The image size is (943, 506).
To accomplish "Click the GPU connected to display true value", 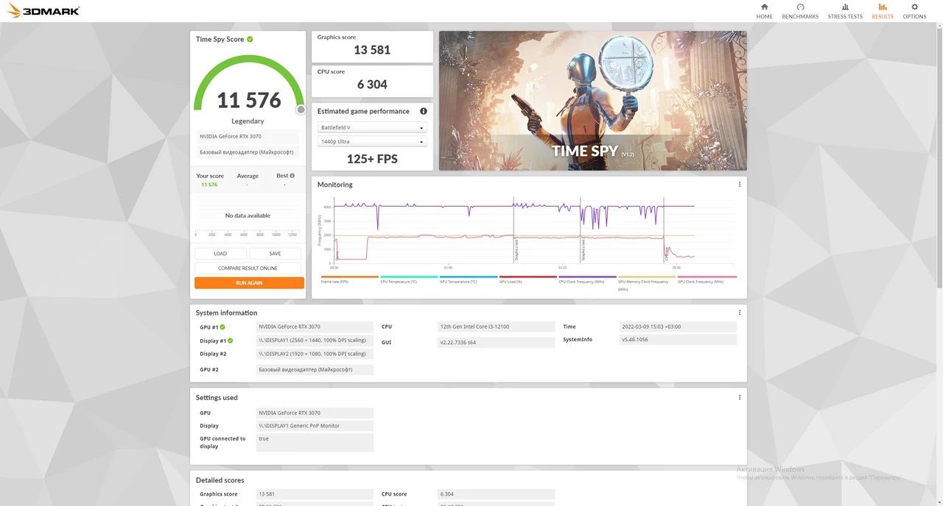I will pos(315,442).
